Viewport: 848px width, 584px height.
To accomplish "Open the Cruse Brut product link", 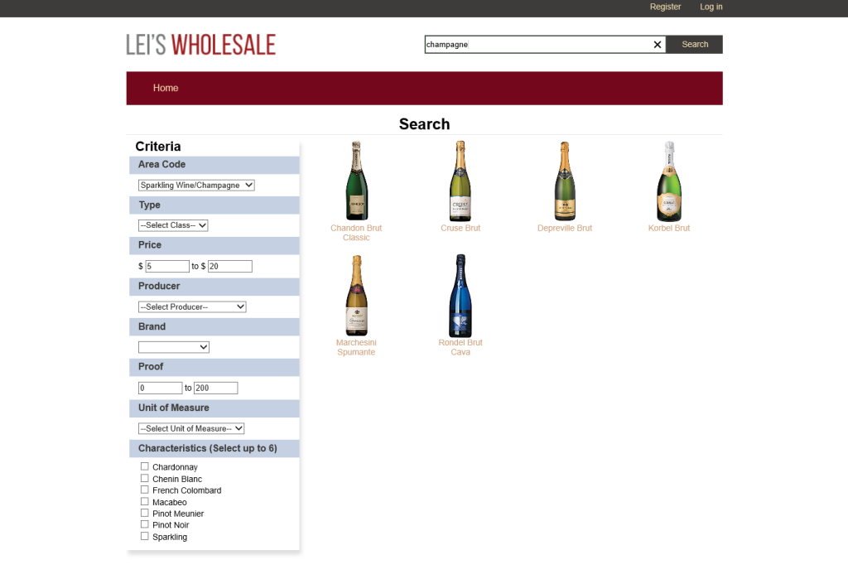I will pyautogui.click(x=460, y=227).
